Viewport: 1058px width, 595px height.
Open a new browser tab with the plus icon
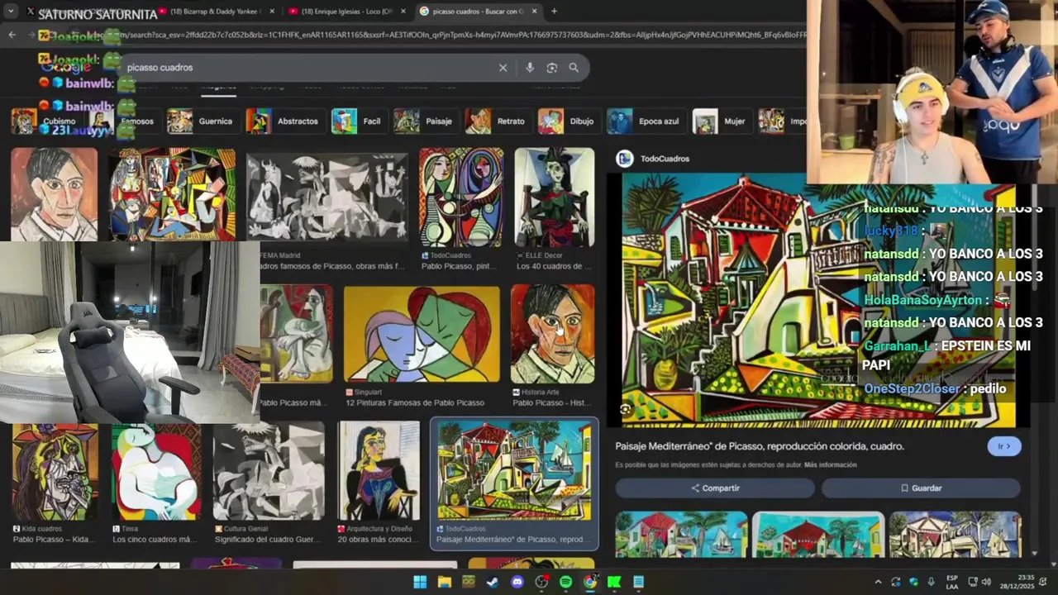coord(554,12)
